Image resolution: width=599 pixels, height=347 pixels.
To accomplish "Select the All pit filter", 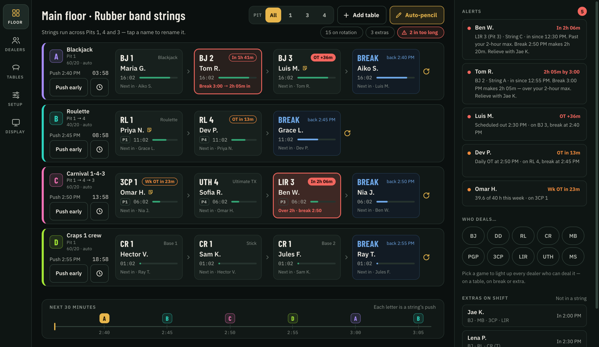I will click(x=273, y=15).
